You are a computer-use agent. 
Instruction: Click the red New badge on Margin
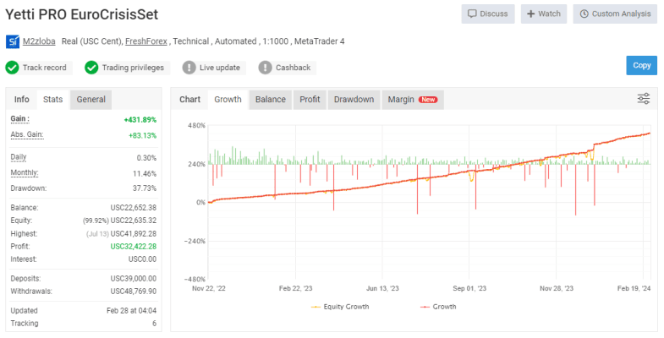428,100
